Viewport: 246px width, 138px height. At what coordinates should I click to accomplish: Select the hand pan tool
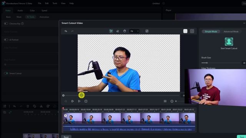click(125, 31)
